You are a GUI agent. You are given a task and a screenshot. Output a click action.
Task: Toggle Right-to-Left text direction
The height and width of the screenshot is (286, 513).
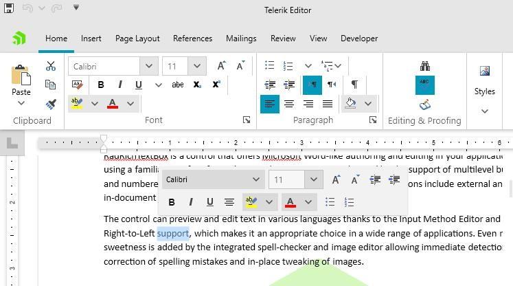[332, 85]
